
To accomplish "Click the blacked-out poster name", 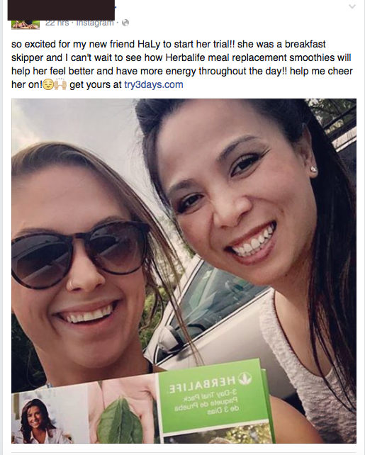I will [x=61, y=10].
